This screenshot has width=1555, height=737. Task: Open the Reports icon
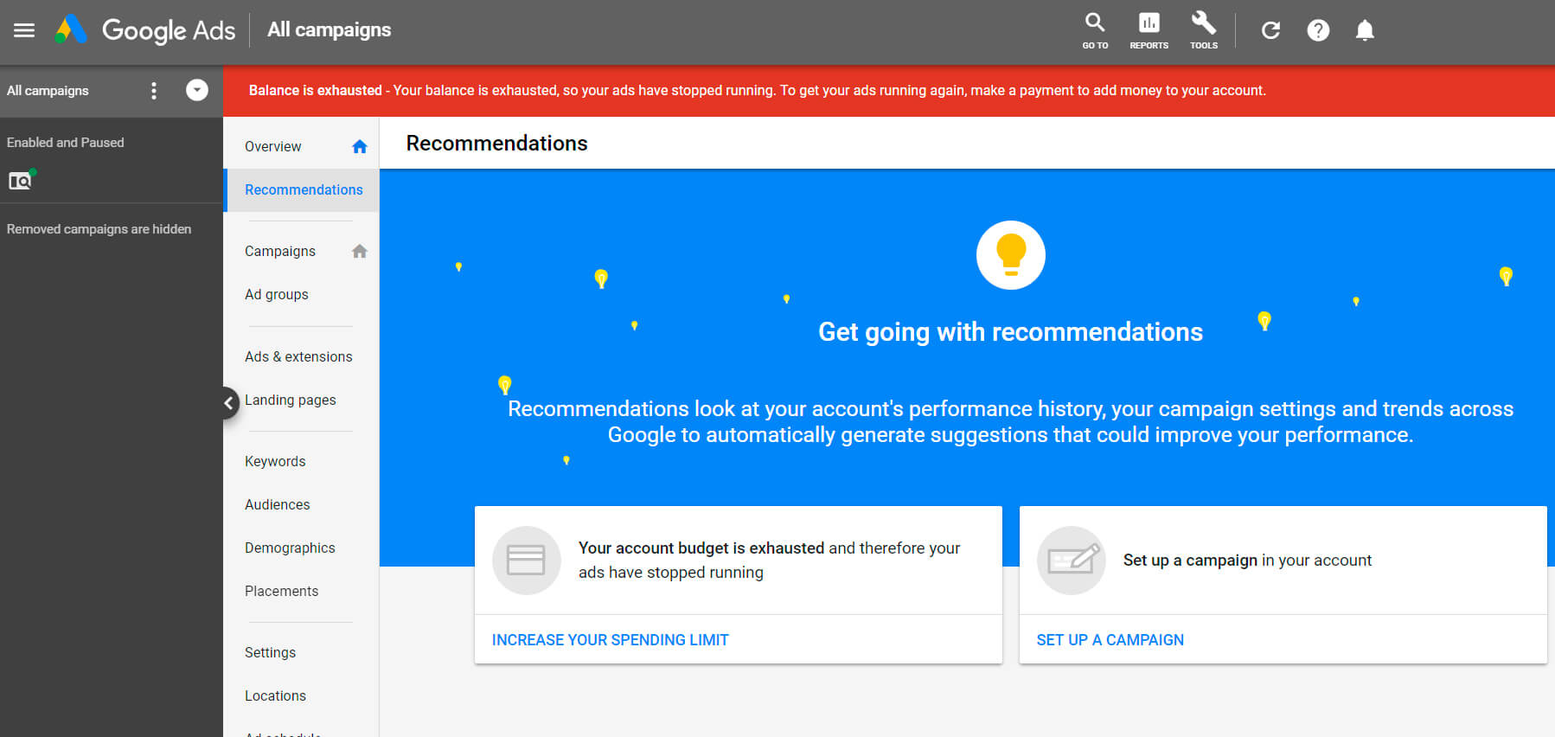[1149, 30]
